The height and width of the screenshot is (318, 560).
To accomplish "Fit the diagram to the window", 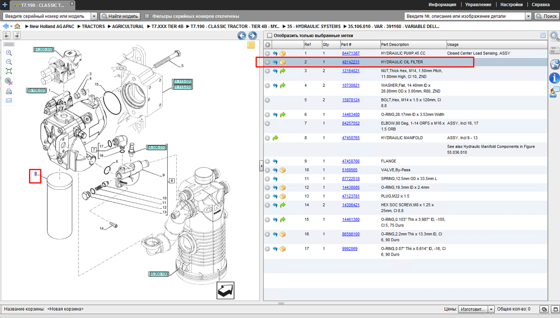I will pos(9,71).
